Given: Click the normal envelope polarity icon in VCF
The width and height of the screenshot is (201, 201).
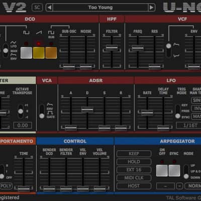Looking at the screenshot, I should click(176, 45).
